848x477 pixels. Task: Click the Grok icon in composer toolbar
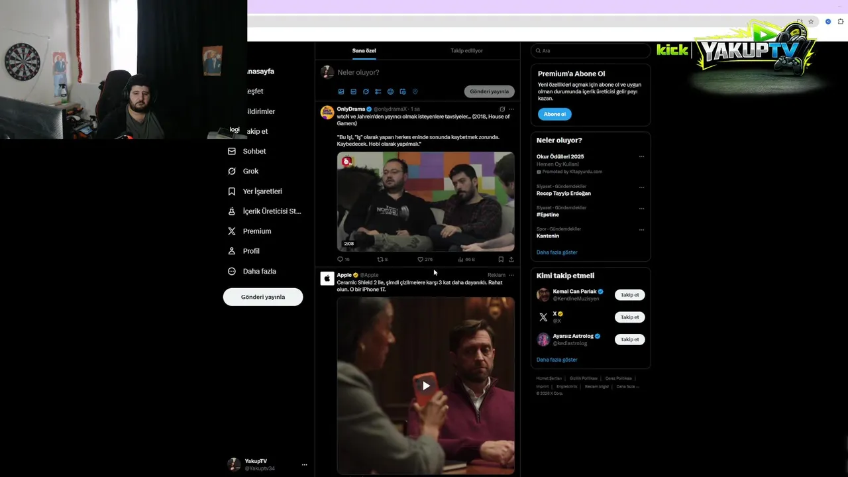coord(366,91)
